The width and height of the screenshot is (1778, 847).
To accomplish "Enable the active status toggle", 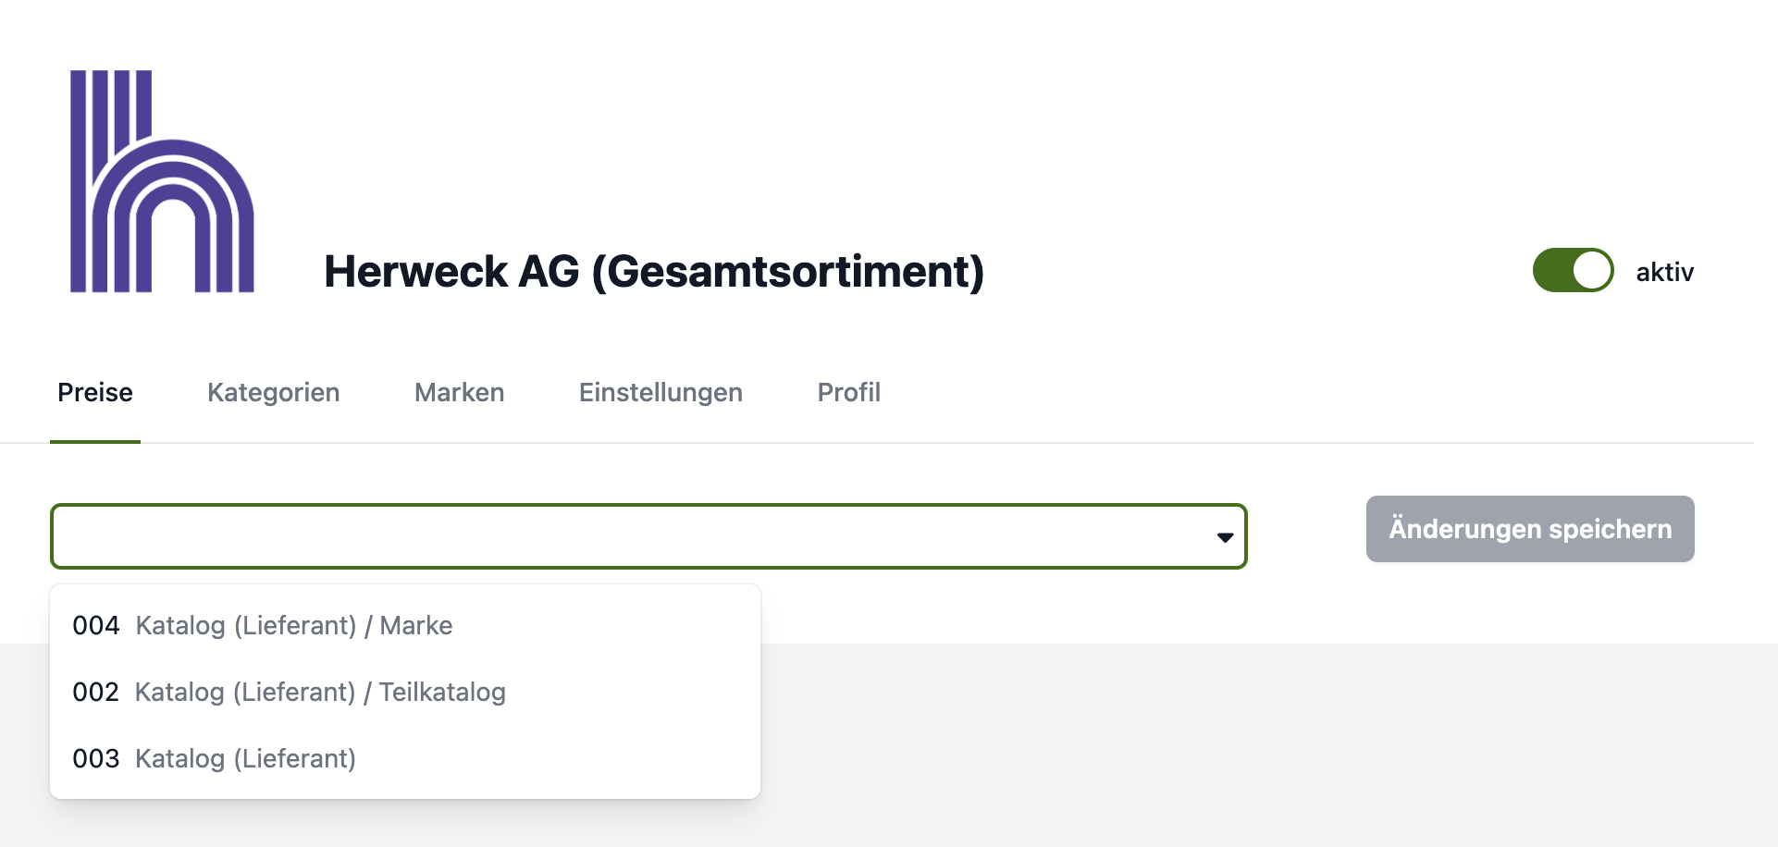I will (1573, 271).
